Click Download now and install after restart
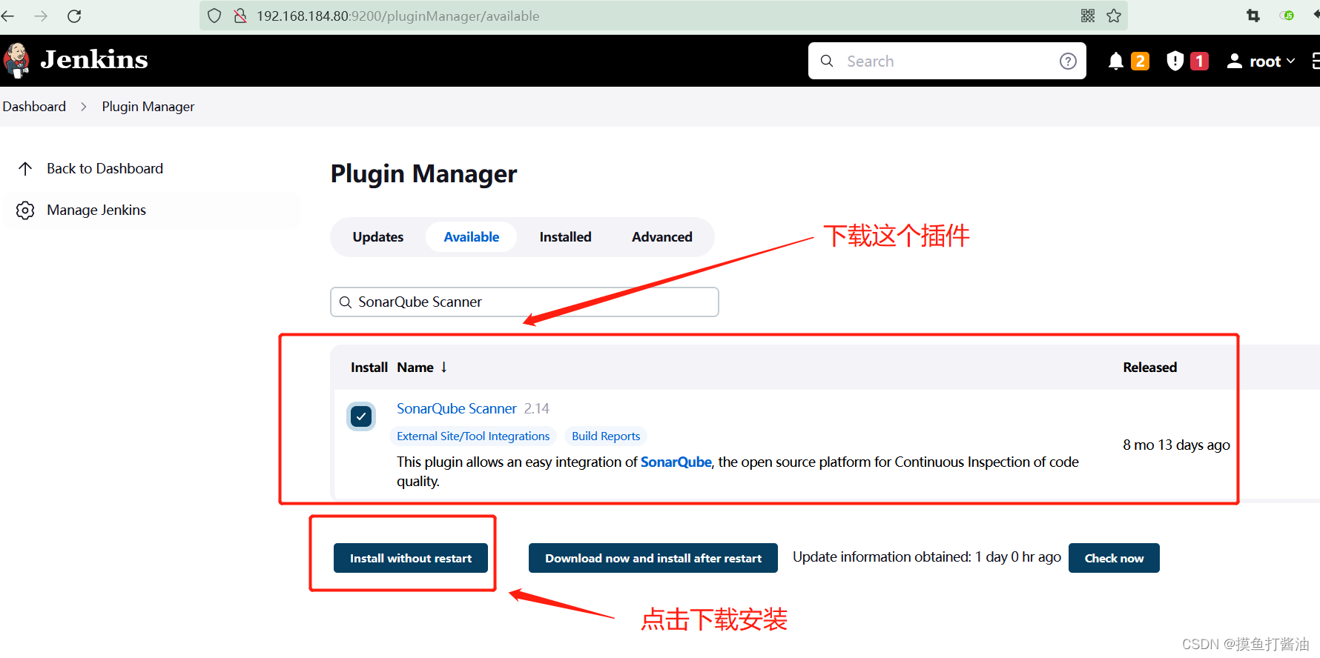1320x658 pixels. tap(653, 558)
